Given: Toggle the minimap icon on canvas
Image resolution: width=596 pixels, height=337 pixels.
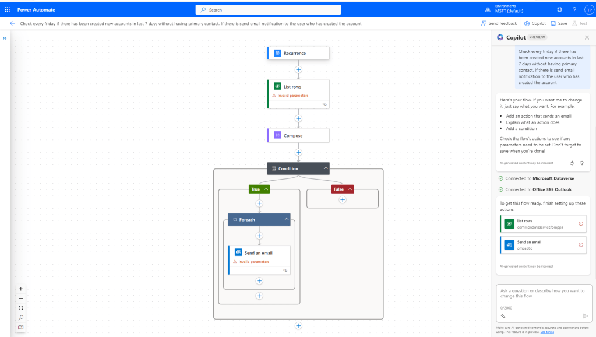Looking at the screenshot, I should [x=21, y=327].
